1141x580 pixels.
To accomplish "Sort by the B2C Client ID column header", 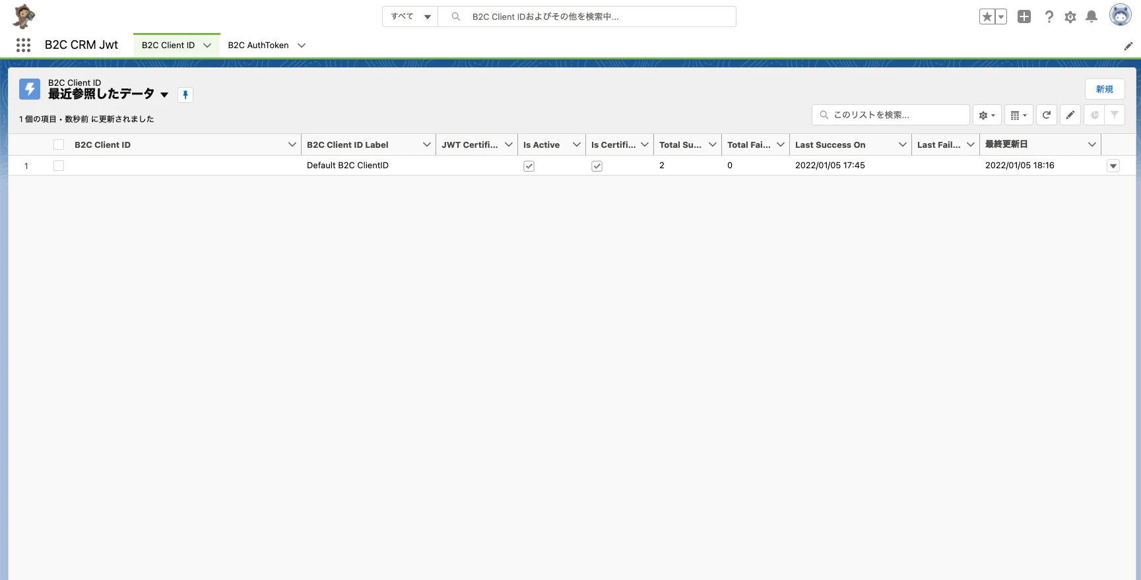I will click(102, 145).
